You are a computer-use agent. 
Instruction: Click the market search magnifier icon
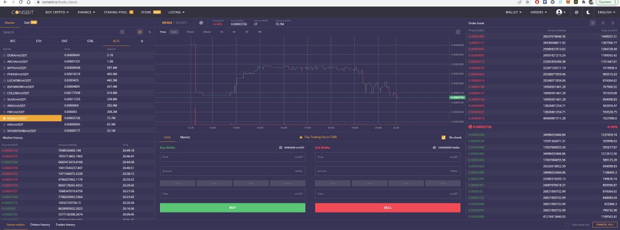tap(122, 32)
